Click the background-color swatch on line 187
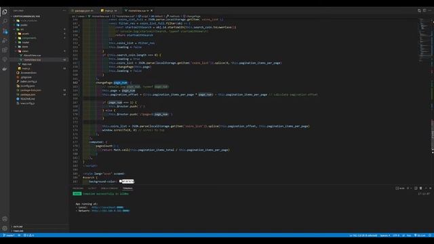Screen dimensions: 434x244 click(121, 181)
